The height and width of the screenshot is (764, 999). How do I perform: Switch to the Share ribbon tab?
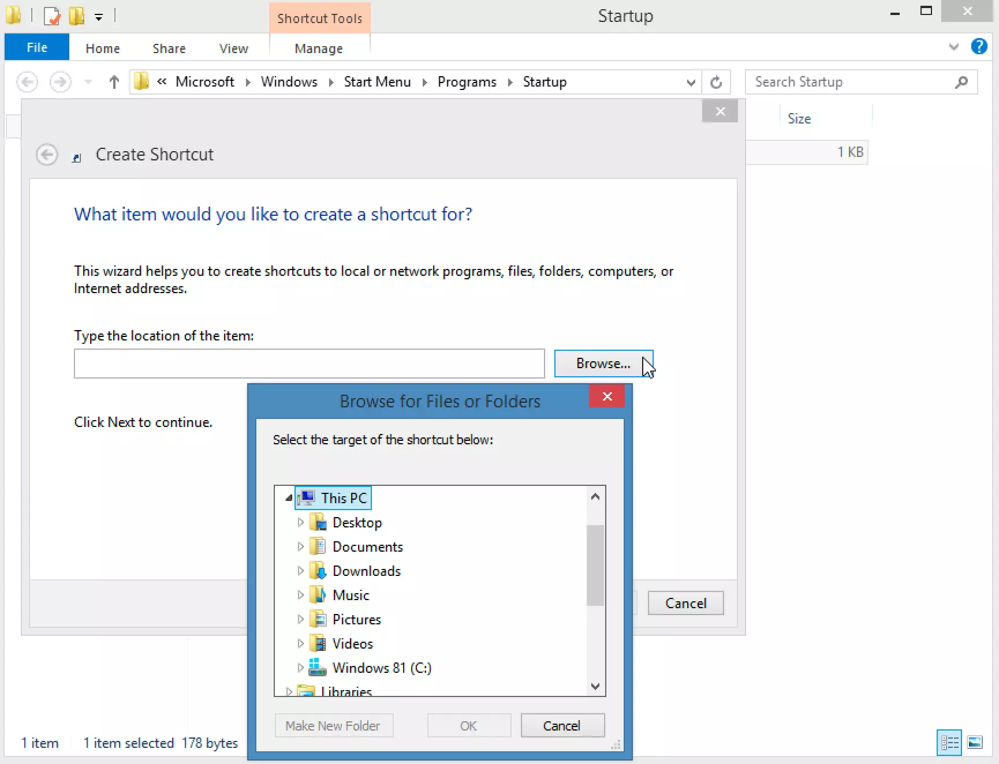pyautogui.click(x=169, y=48)
